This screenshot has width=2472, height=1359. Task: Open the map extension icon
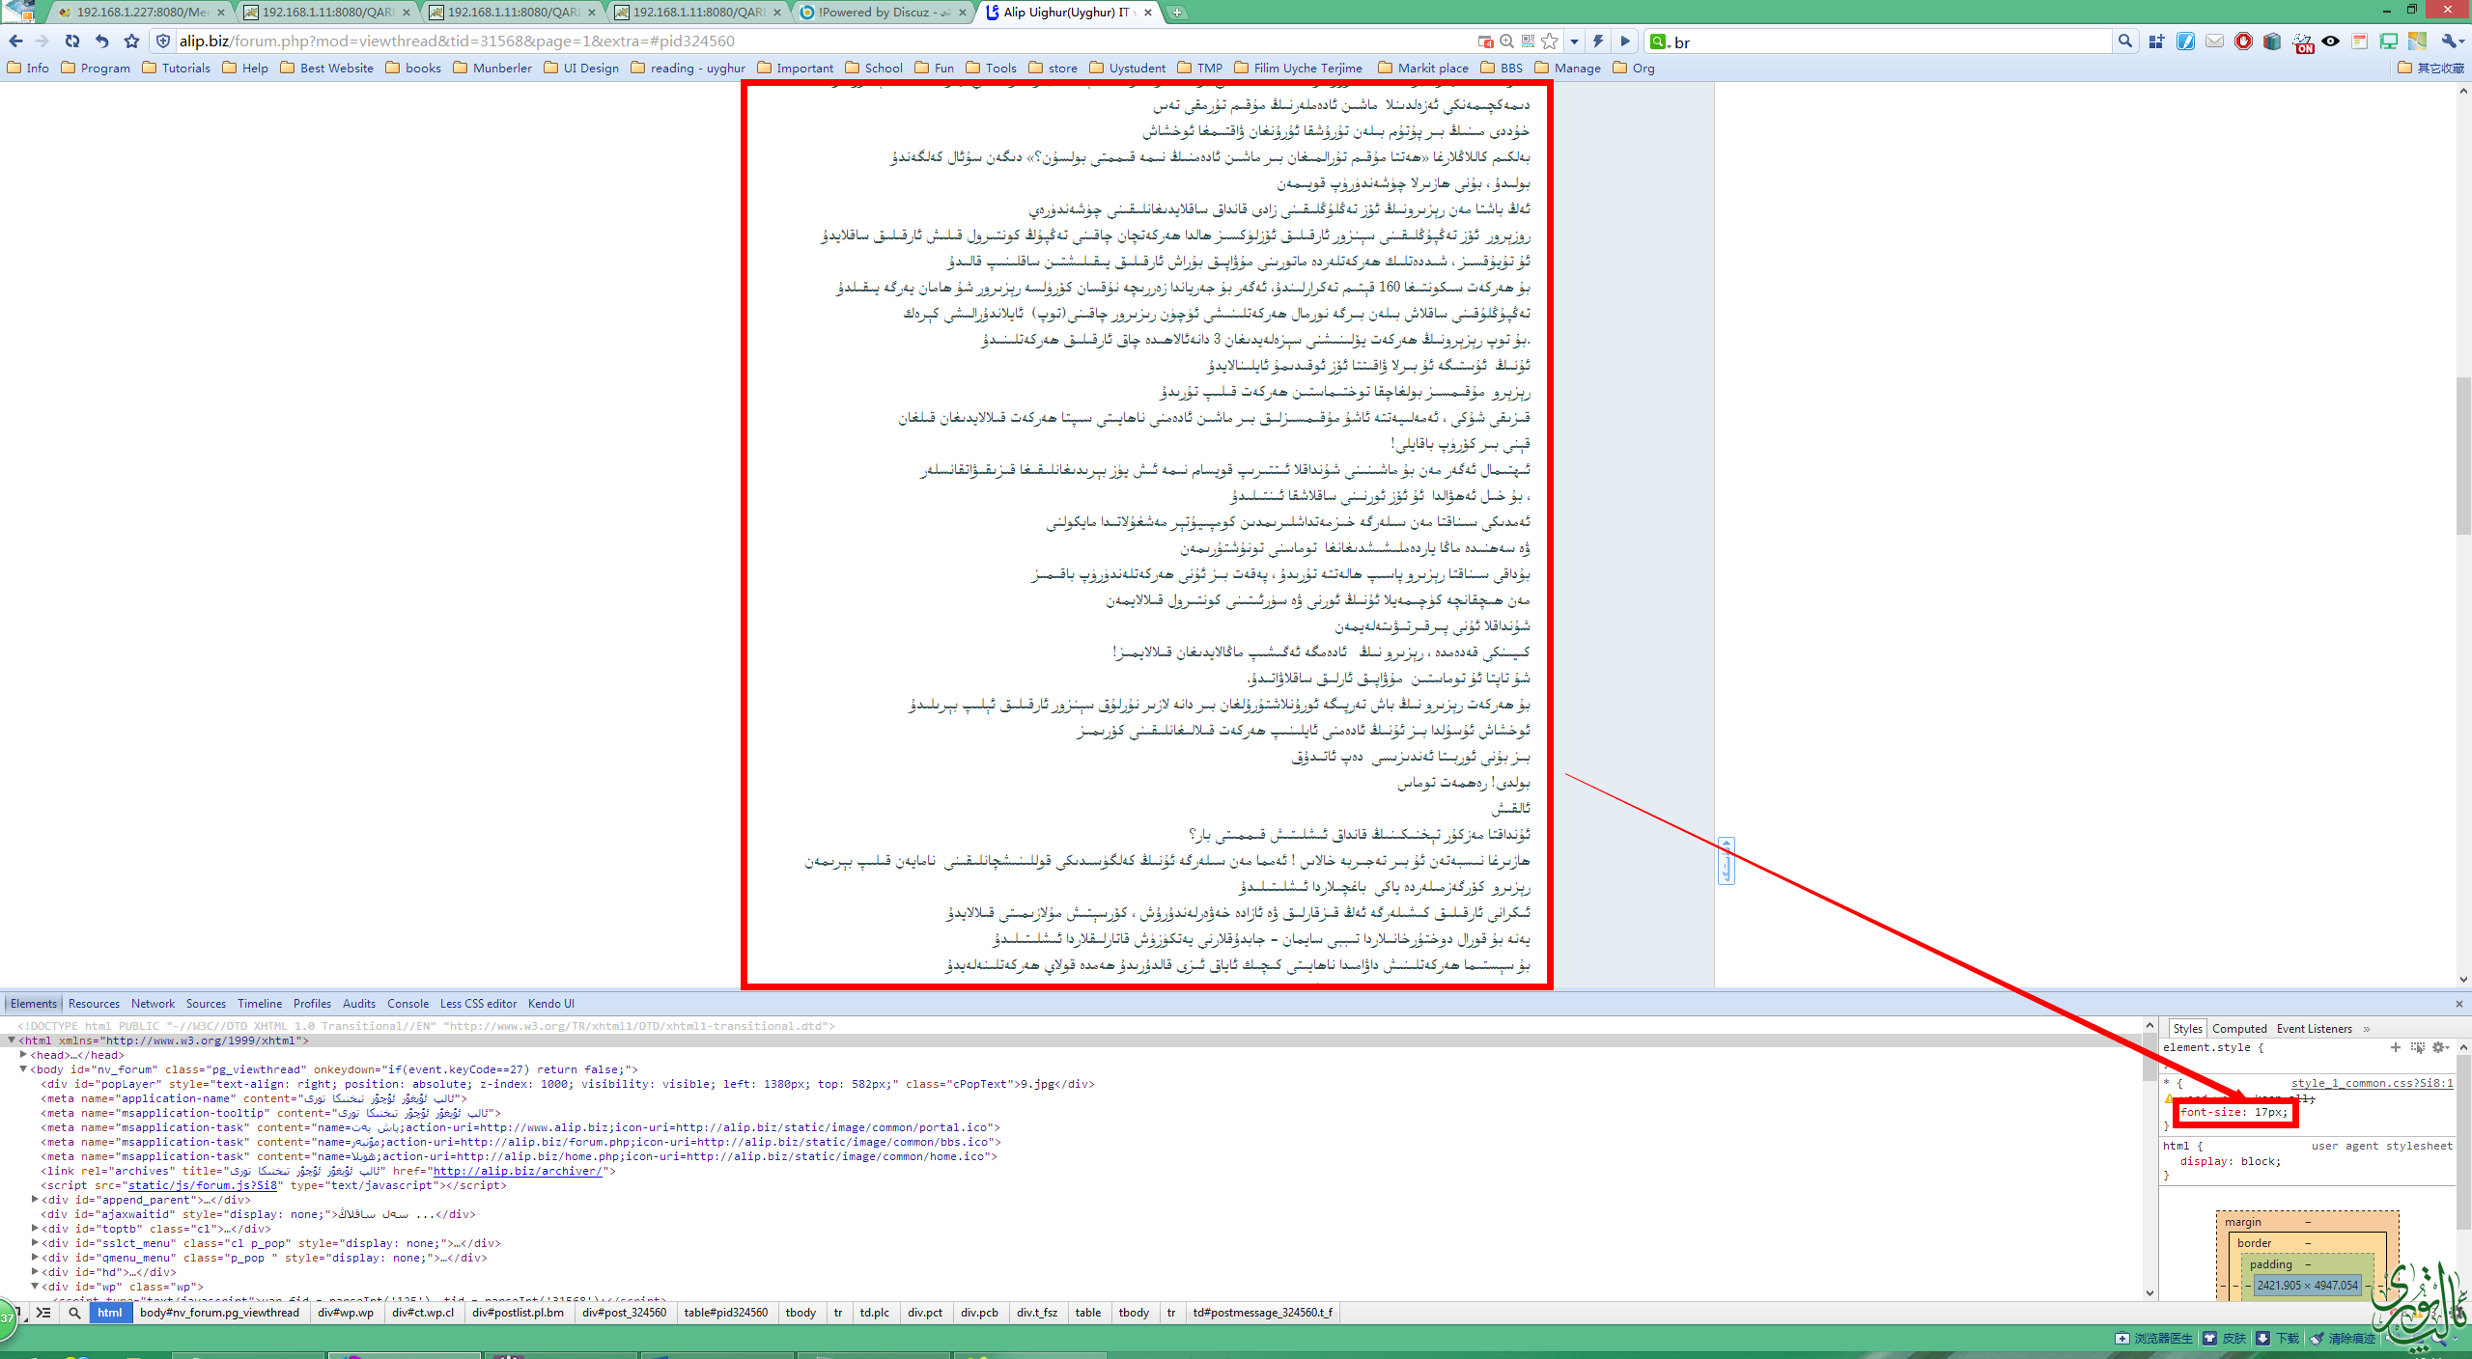point(2418,42)
